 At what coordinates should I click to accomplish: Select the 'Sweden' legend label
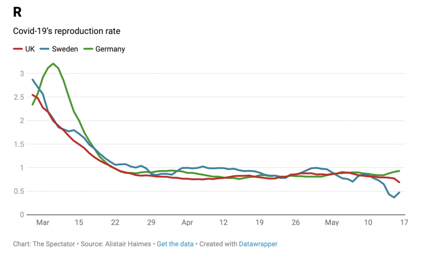click(65, 49)
